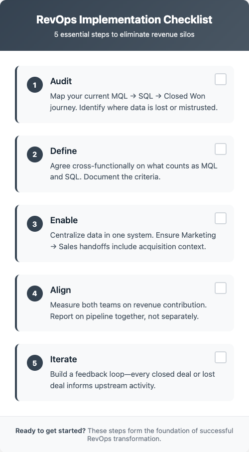Viewport: 249px width, 452px height.
Task: Check the Audit step checkbox
Action: [221, 79]
